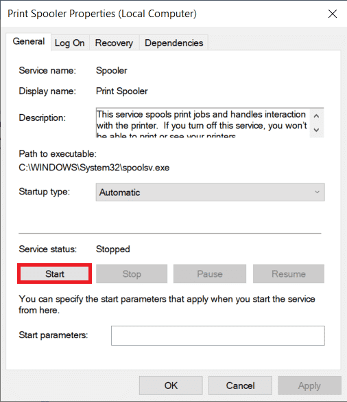The height and width of the screenshot is (402, 347).
Task: Click the Display name value 'Print Spooler'
Action: coord(121,91)
